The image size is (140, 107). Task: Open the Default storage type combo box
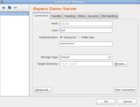(86, 57)
